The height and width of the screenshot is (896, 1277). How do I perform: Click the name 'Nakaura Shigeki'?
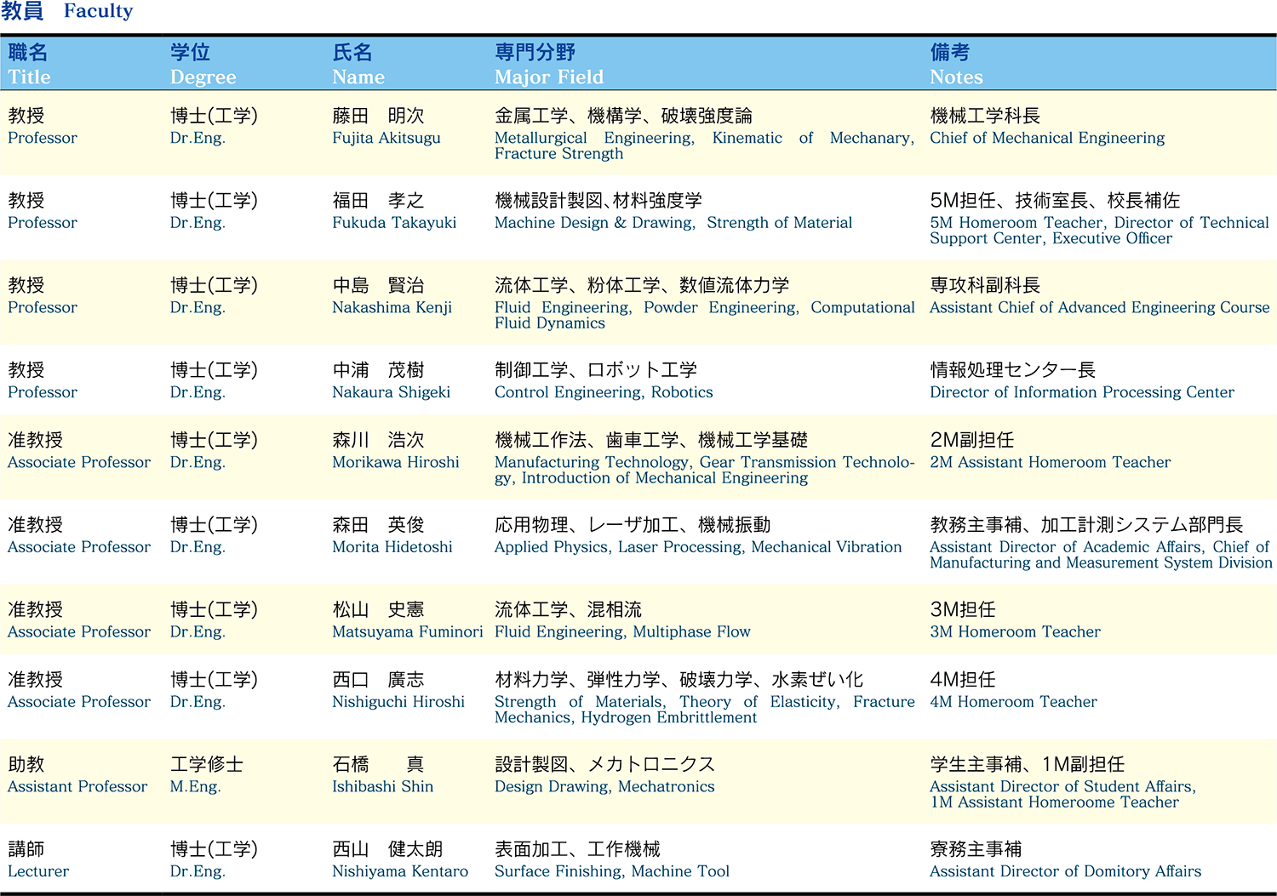[391, 392]
